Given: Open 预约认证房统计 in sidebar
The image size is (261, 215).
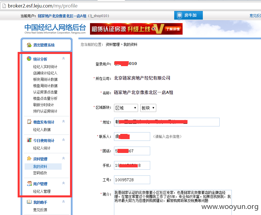Looking at the screenshot, I should pyautogui.click(x=45, y=111).
